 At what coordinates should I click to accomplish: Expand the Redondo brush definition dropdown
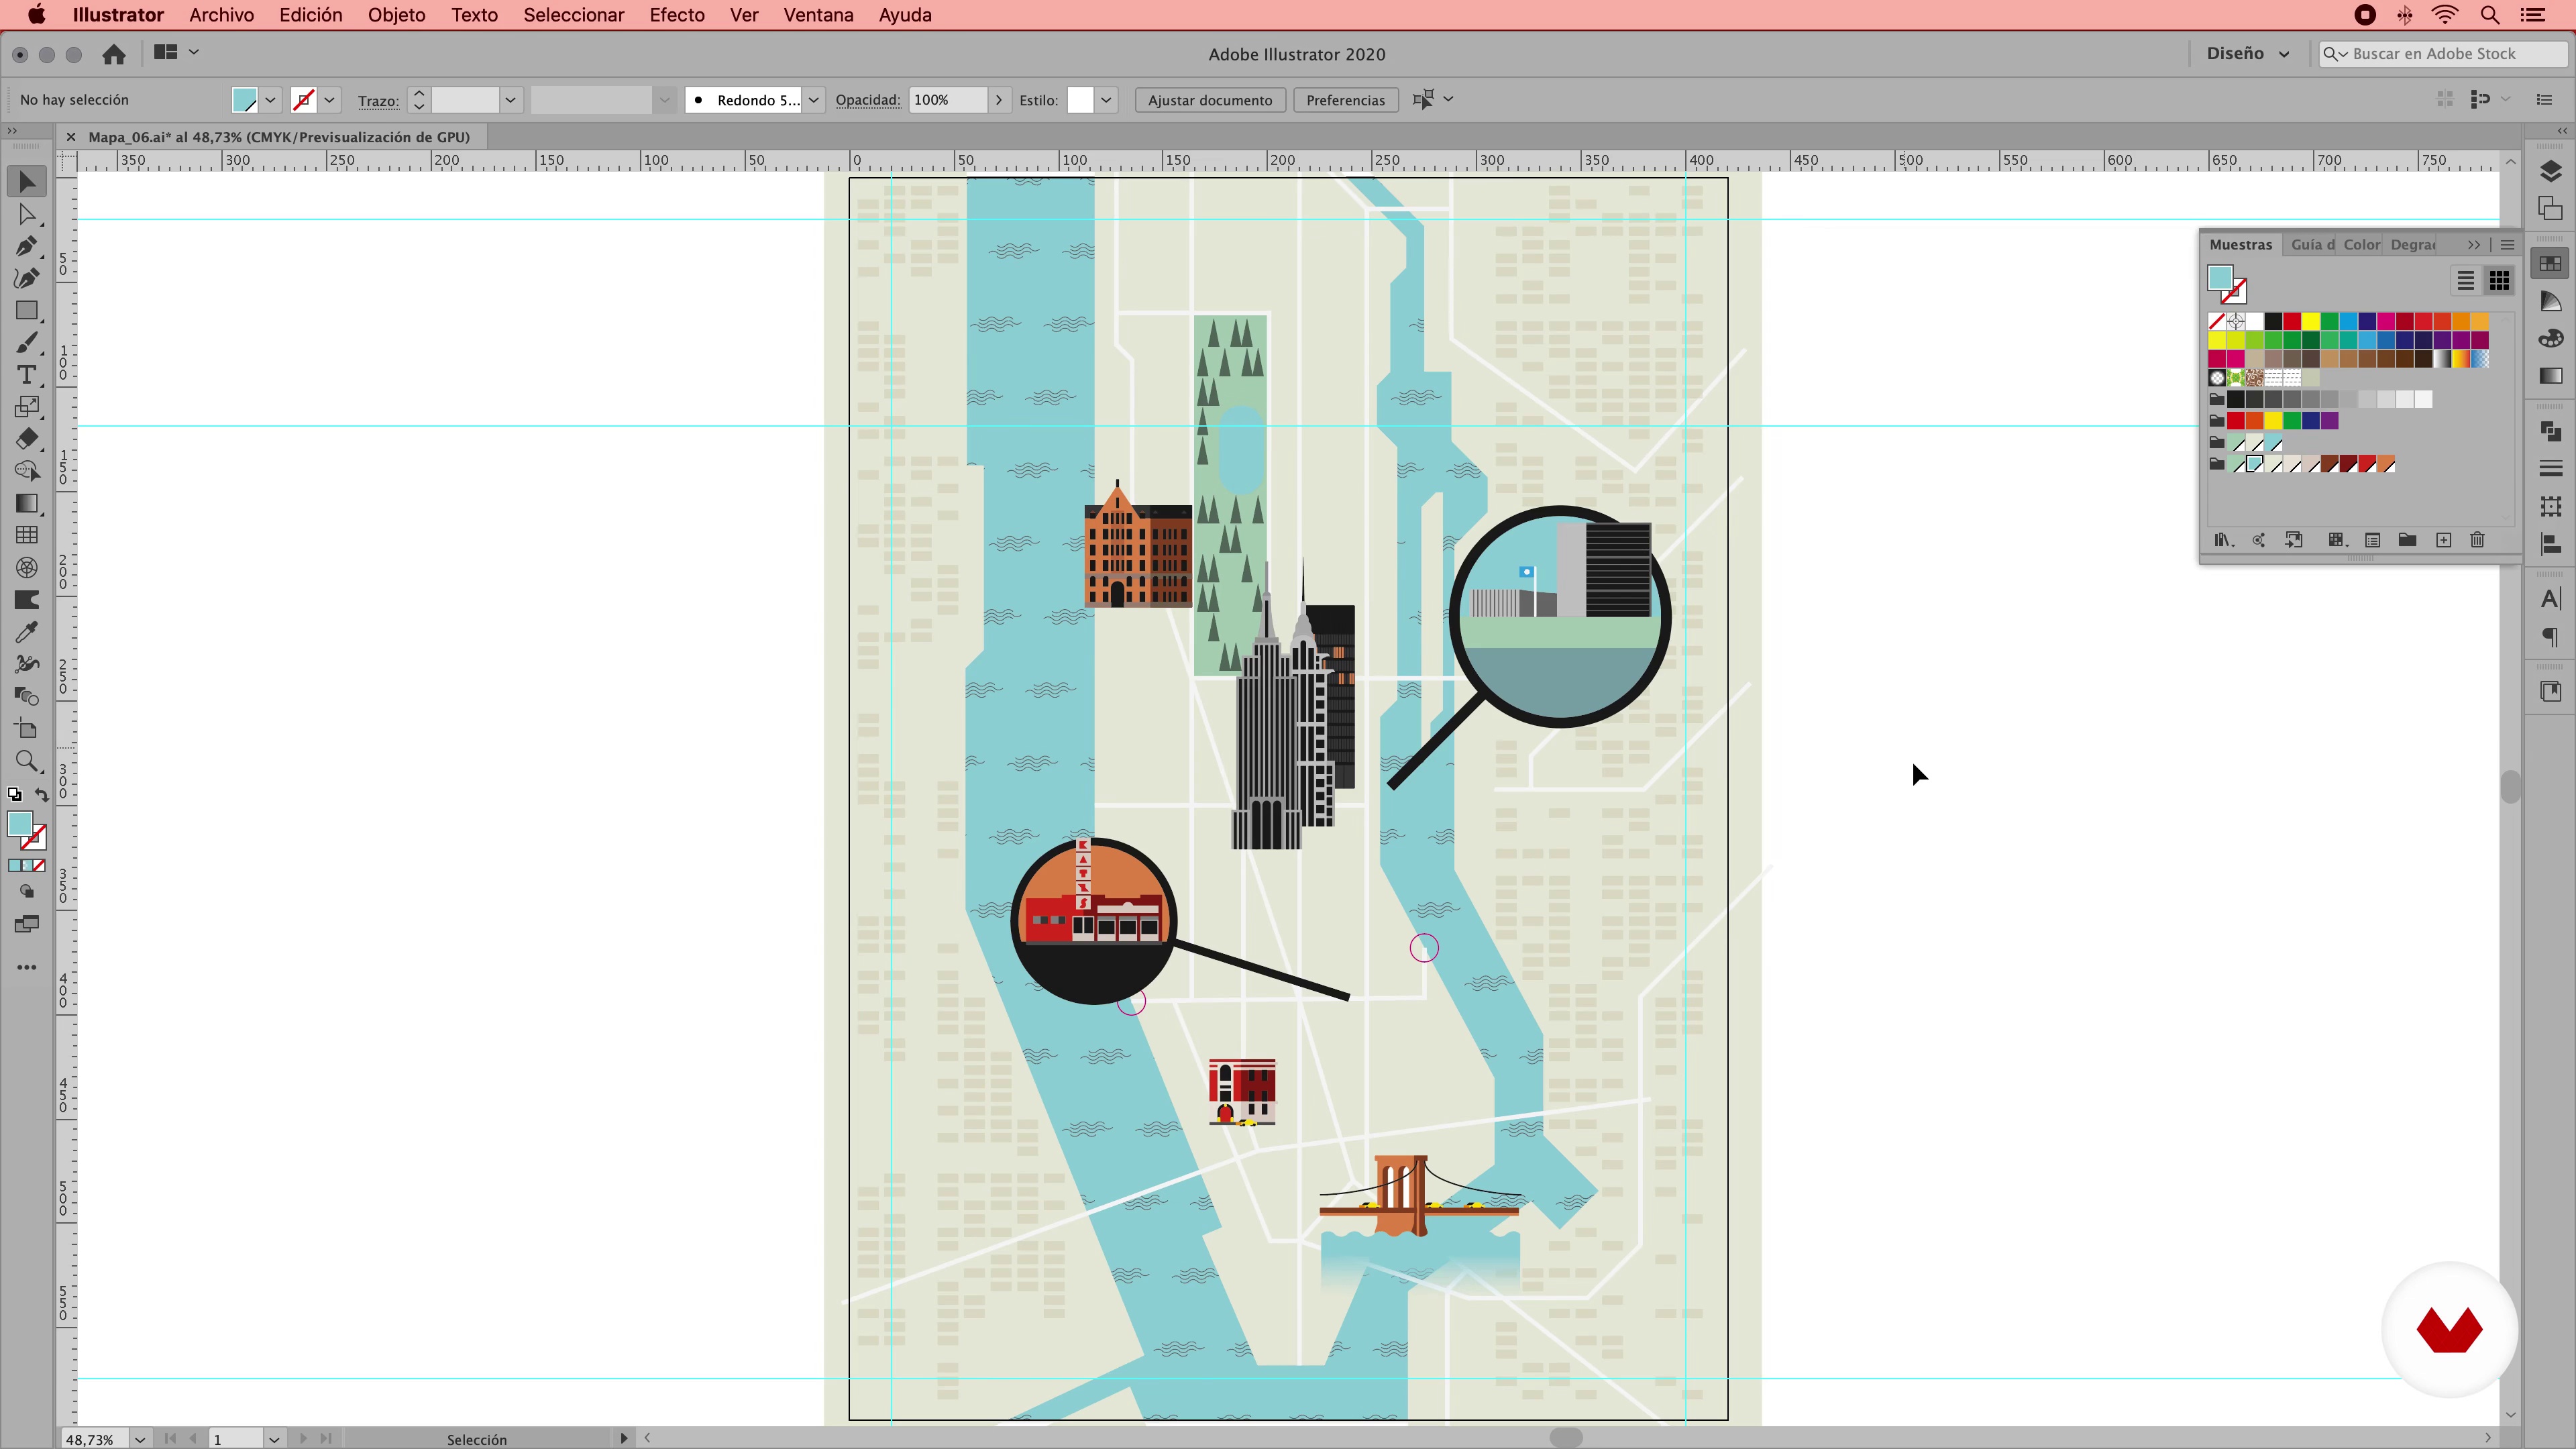(x=814, y=100)
